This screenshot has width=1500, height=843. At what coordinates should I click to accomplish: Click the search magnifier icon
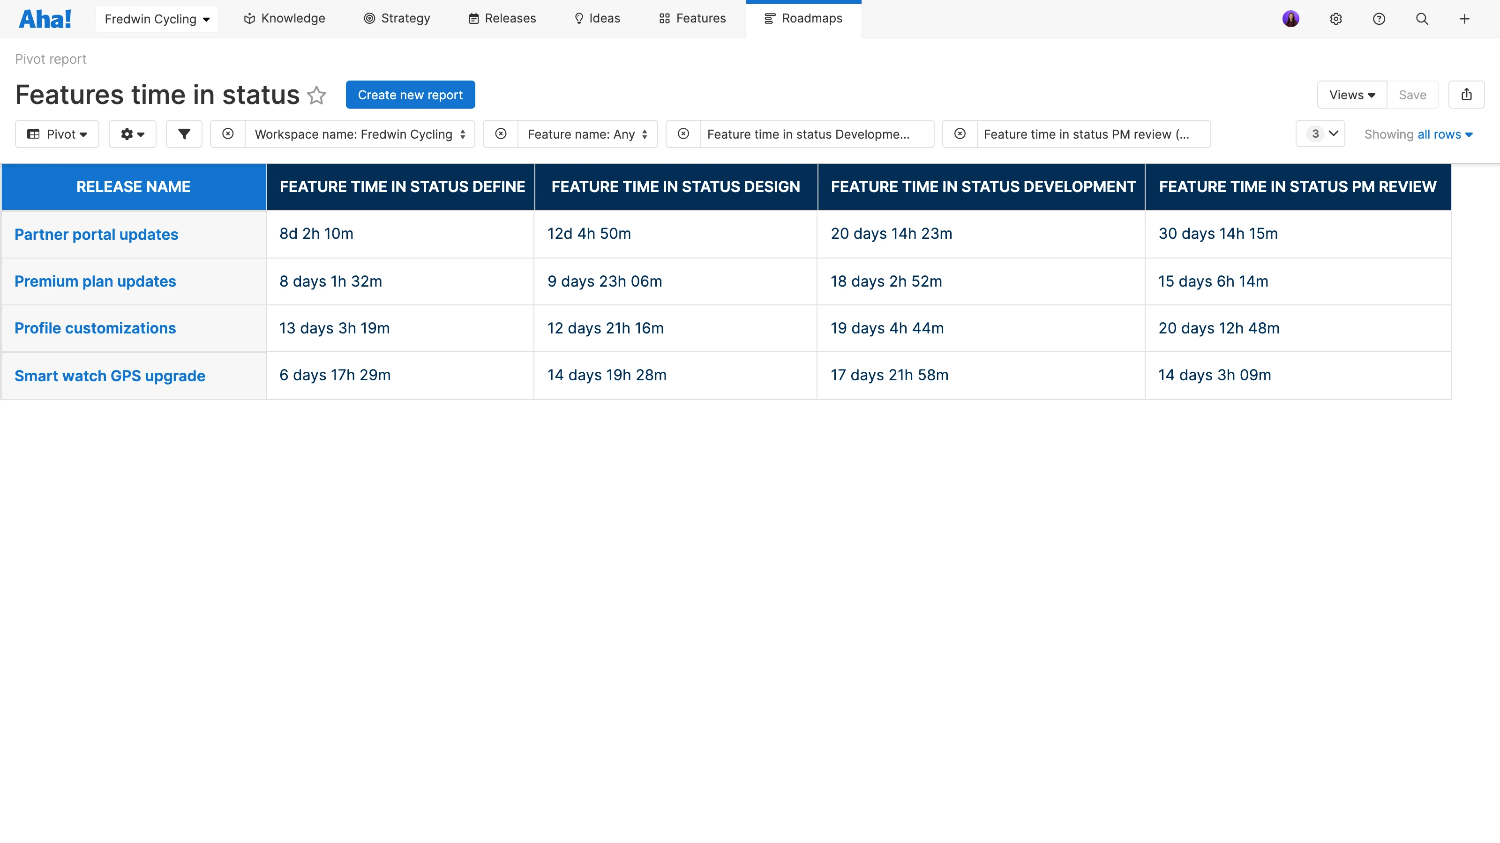tap(1421, 19)
